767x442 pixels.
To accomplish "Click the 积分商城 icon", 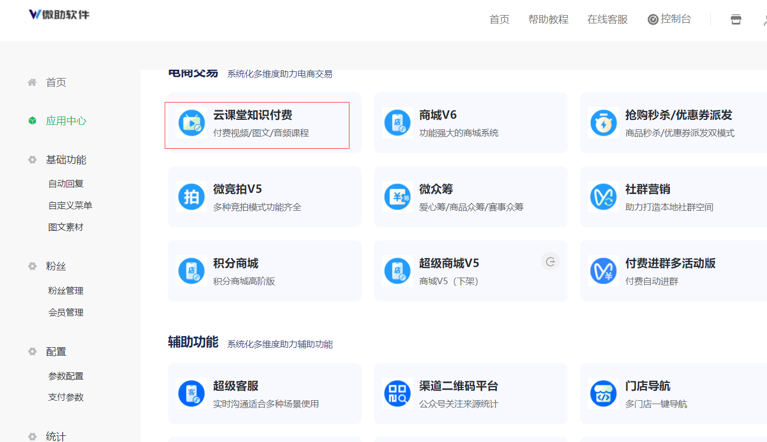I will pos(191,271).
